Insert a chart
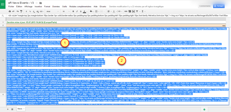The width and height of the screenshot is (231, 112). 133,11
